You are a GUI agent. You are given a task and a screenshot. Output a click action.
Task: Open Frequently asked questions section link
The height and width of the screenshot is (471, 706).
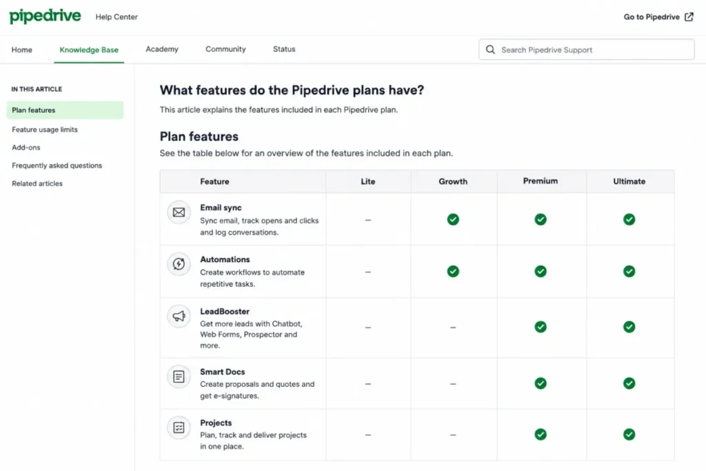click(57, 166)
